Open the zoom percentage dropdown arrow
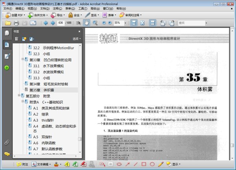 [125, 23]
